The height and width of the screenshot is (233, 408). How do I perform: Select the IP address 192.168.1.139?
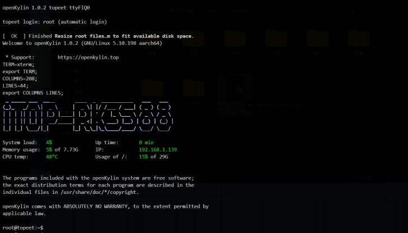point(158,150)
